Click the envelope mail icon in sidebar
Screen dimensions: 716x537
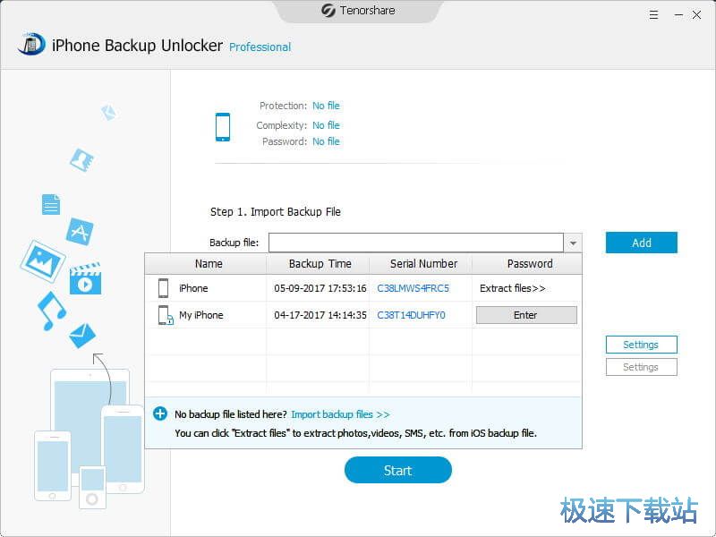(x=82, y=336)
